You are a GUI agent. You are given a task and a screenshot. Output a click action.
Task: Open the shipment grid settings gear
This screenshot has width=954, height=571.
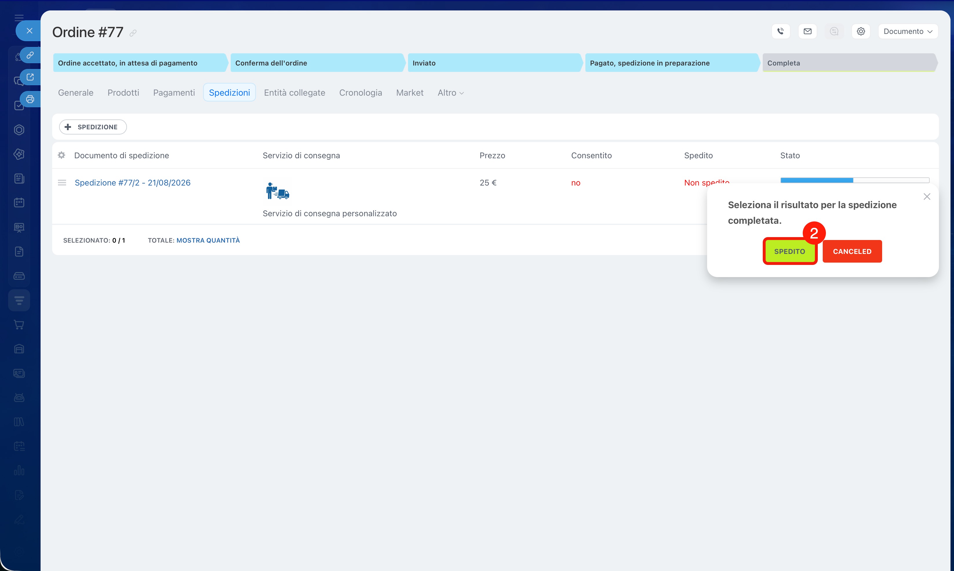pos(61,155)
